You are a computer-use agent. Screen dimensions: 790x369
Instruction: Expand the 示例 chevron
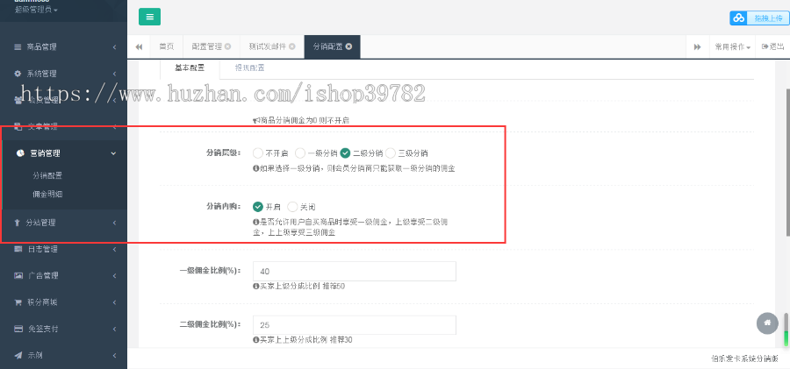(x=114, y=355)
